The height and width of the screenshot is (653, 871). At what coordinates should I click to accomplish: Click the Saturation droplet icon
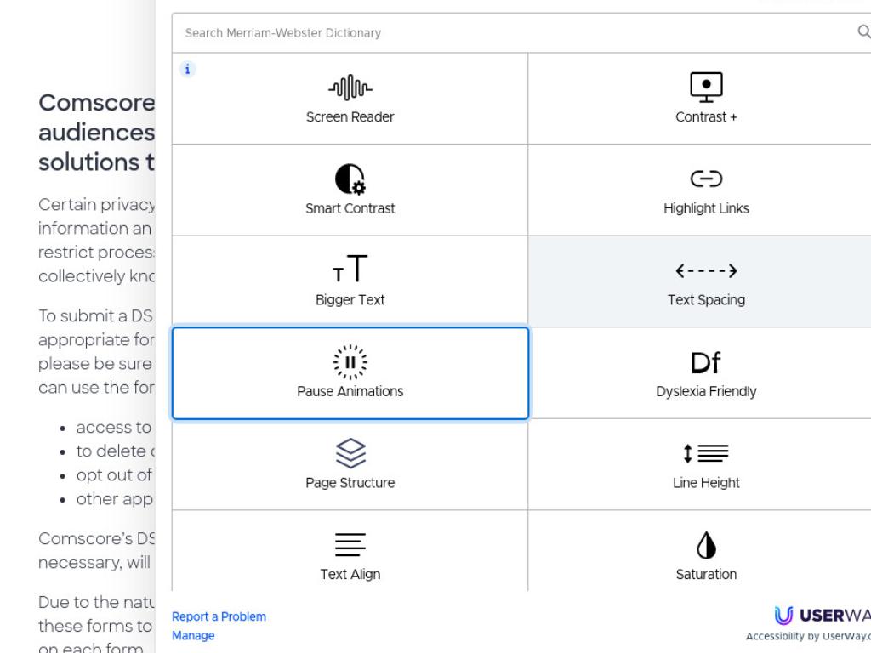tap(706, 545)
